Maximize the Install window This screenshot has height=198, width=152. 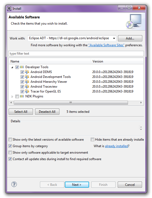tap(129, 8)
